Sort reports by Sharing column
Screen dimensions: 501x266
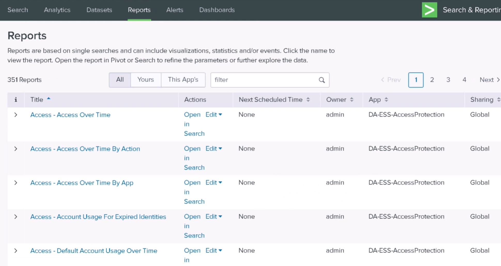point(499,100)
